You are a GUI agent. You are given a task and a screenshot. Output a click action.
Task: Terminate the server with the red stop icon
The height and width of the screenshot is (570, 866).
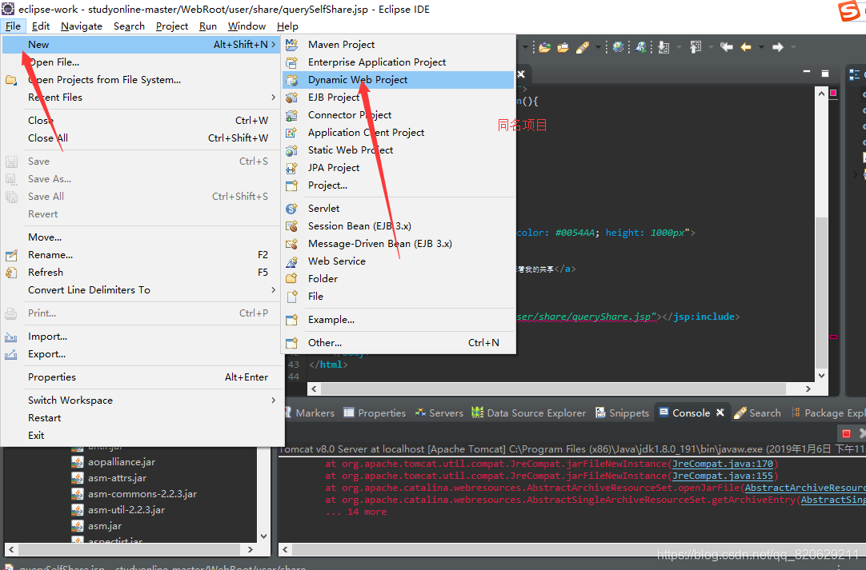pos(845,434)
